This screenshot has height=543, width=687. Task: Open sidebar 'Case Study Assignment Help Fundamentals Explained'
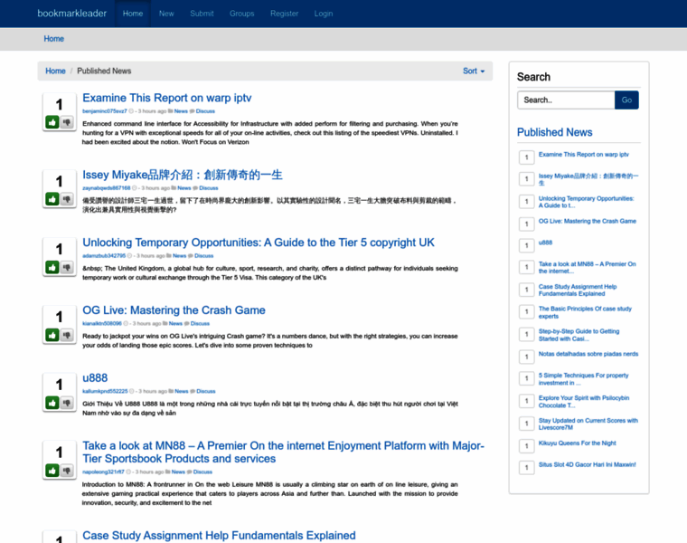578,290
